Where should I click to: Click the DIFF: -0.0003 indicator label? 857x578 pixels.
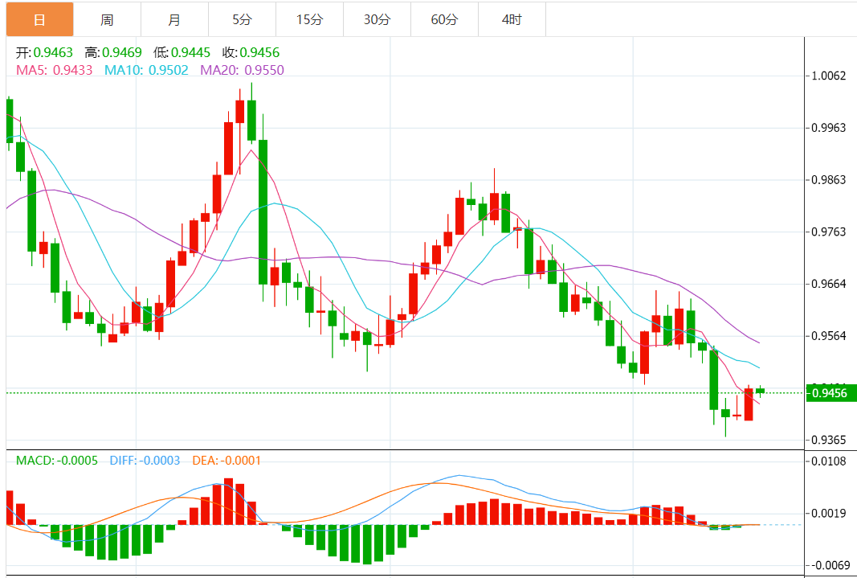[x=145, y=461]
